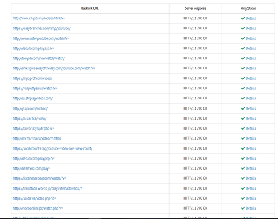Click Details for the fooyoh.com row
Image resolution: width=278 pixels, height=219 pixels.
[x=251, y=58]
